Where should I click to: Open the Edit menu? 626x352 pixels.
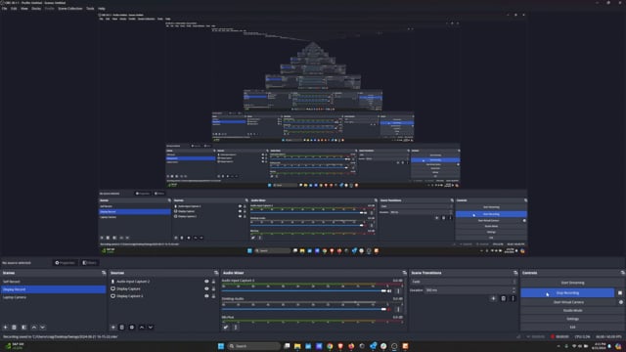14,9
